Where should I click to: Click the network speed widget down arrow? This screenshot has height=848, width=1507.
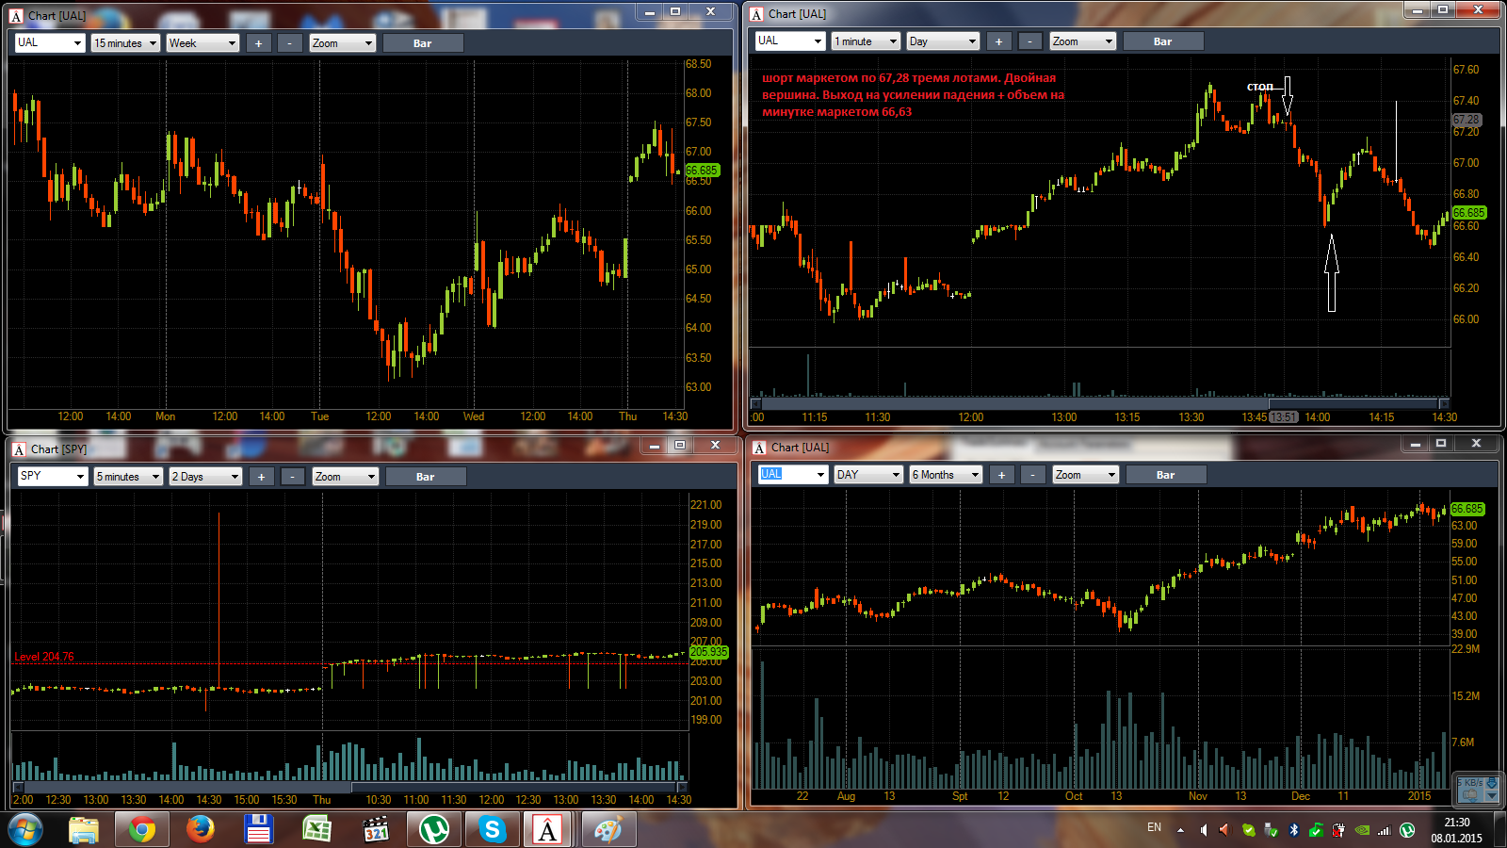tap(1492, 796)
